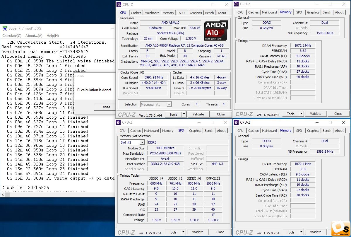Click the Specification field showing AMD A10-7860K

(184, 45)
